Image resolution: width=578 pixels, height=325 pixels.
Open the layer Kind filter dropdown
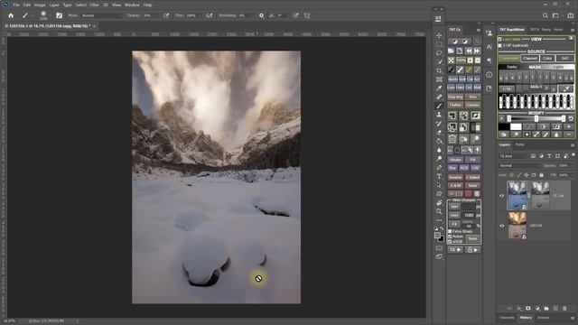pyautogui.click(x=514, y=156)
